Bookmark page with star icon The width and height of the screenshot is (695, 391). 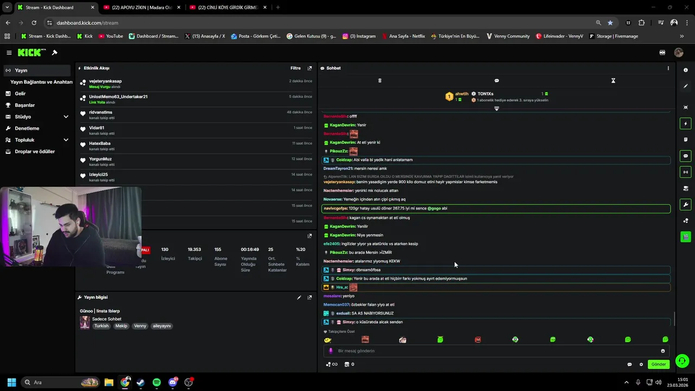610,23
